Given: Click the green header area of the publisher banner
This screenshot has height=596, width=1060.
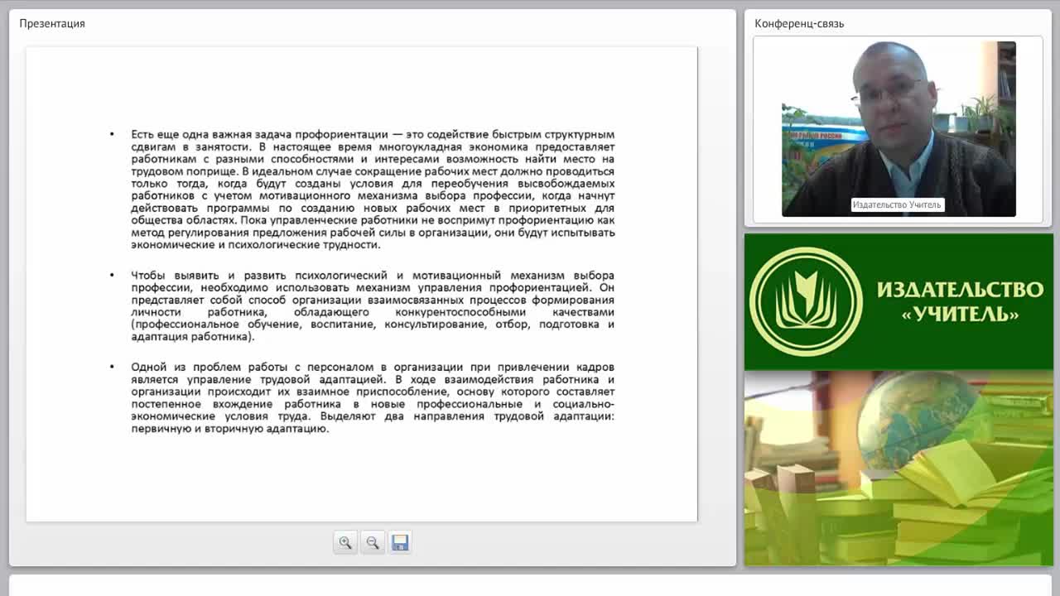Looking at the screenshot, I should pyautogui.click(x=899, y=301).
